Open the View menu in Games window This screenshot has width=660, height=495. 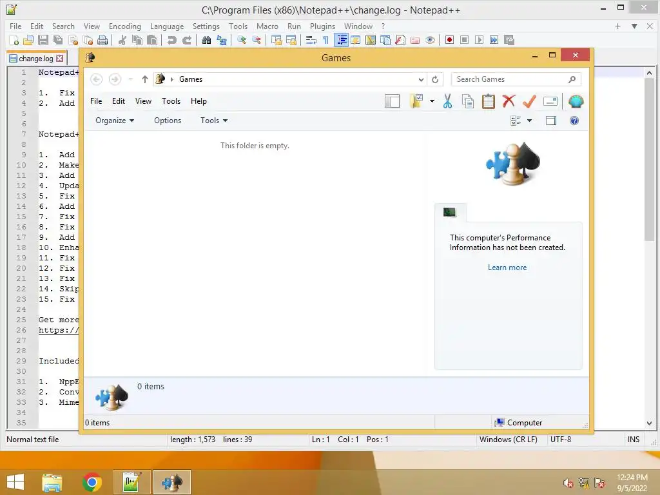pos(143,101)
